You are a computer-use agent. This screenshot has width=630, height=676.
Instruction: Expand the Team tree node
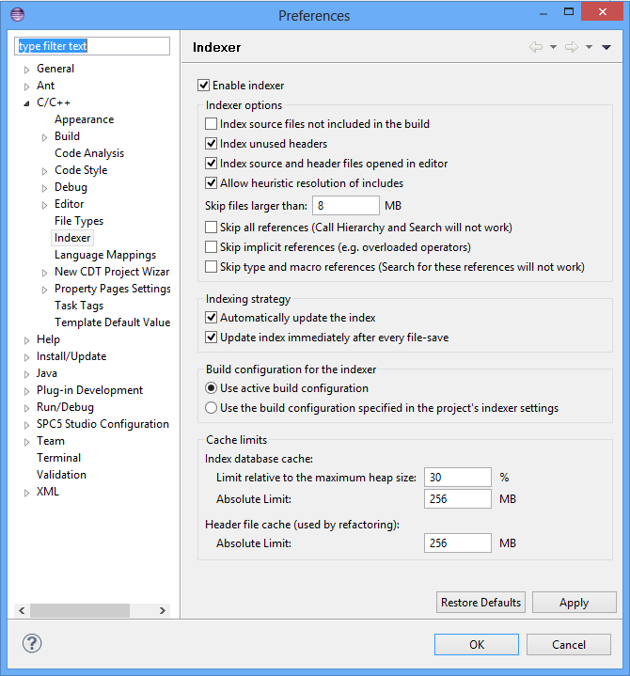(x=26, y=442)
